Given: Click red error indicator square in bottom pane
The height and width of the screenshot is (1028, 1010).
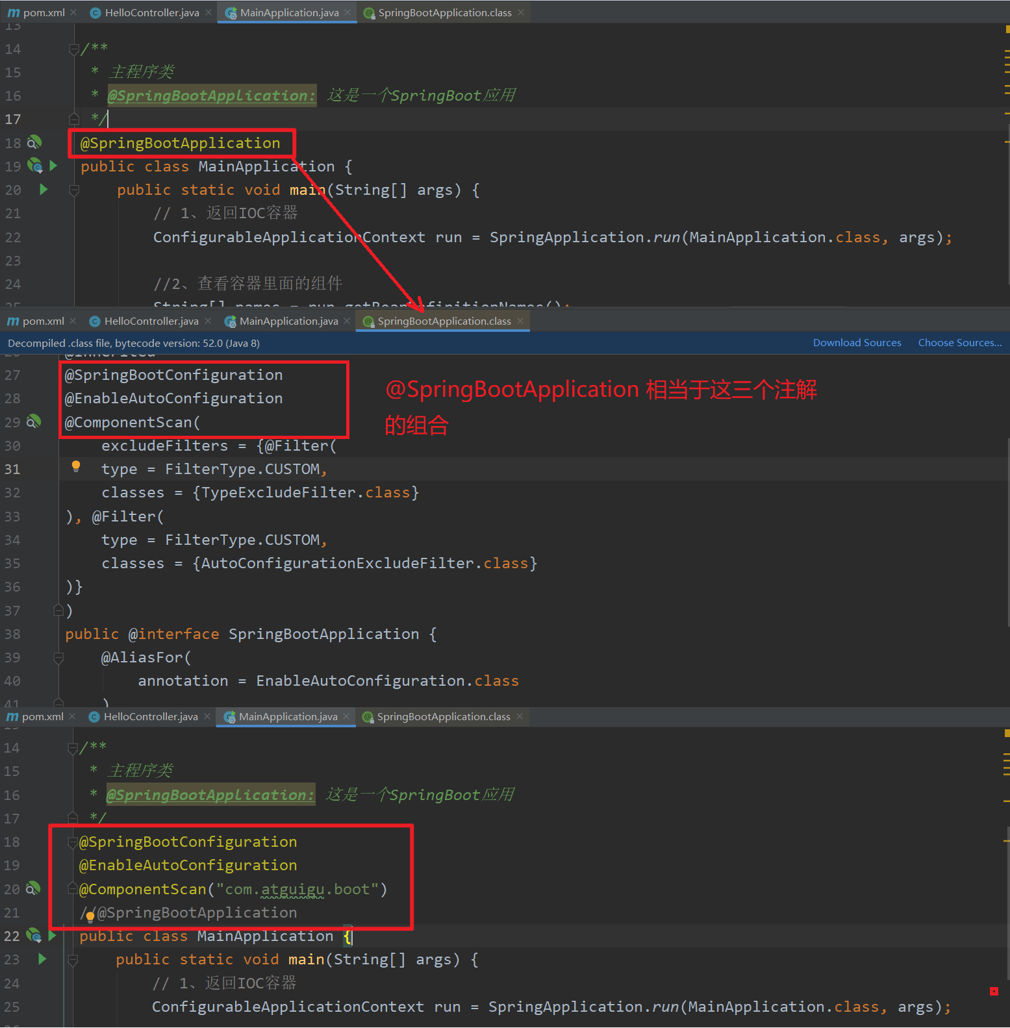Looking at the screenshot, I should (994, 991).
